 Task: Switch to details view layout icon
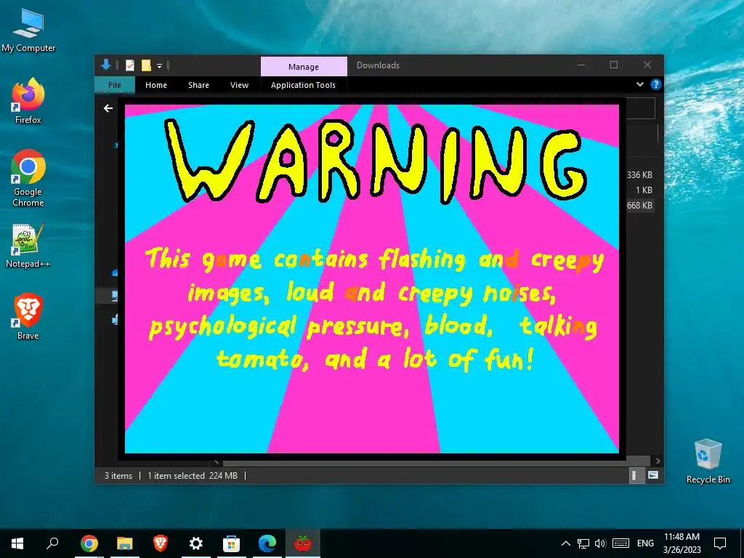click(x=634, y=475)
